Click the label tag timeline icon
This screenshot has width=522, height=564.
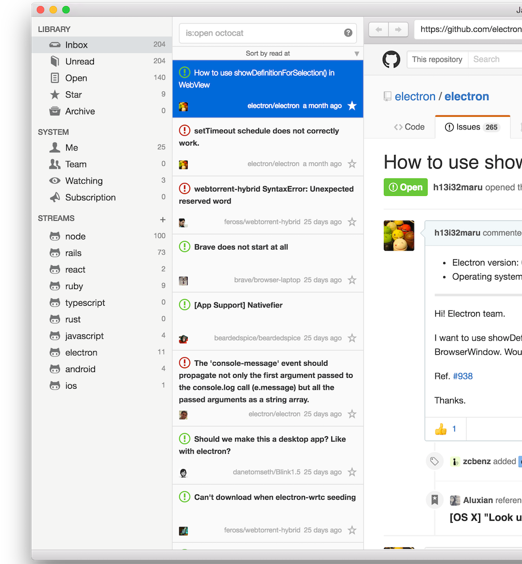point(434,461)
